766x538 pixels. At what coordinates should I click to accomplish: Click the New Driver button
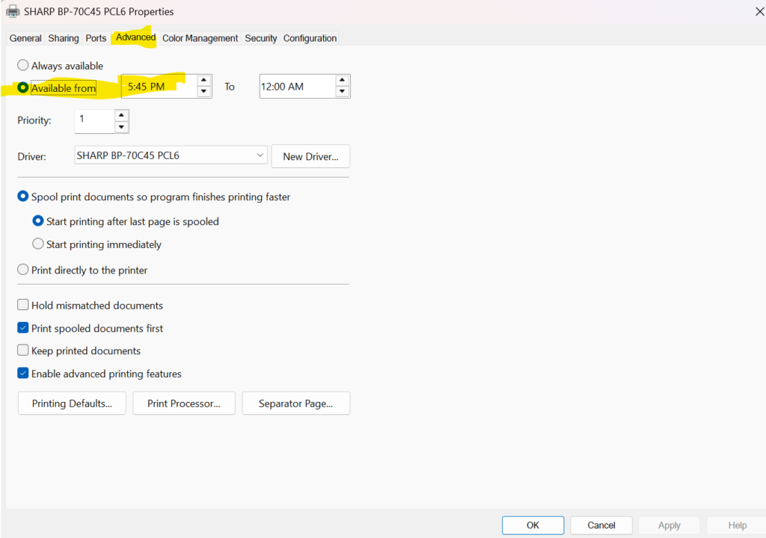pos(310,156)
